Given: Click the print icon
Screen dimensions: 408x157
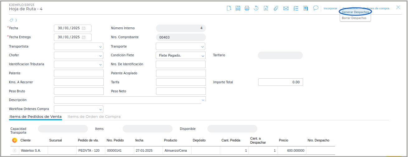Looking at the screenshot, I should (x=247, y=8).
